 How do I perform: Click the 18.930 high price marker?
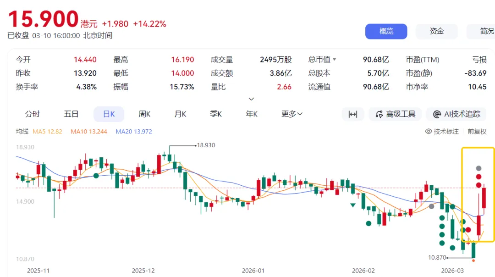[205, 145]
